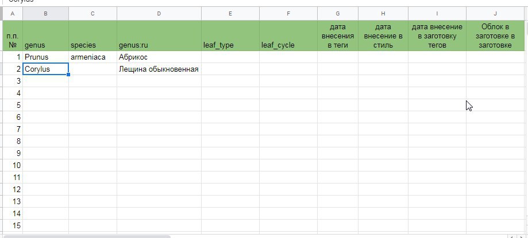528x238 pixels.
Task: Click the cell numbered 14 in column A
Action: pyautogui.click(x=13, y=214)
